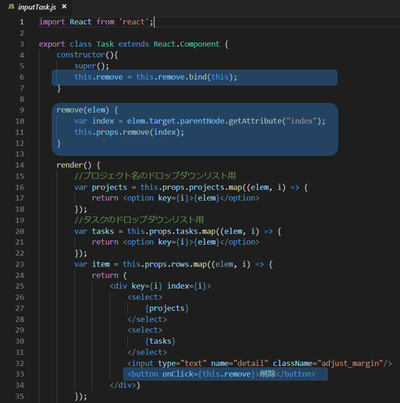This screenshot has width=400, height=403.
Task: Click 'projects' variable declaration on line 16
Action: click(109, 187)
